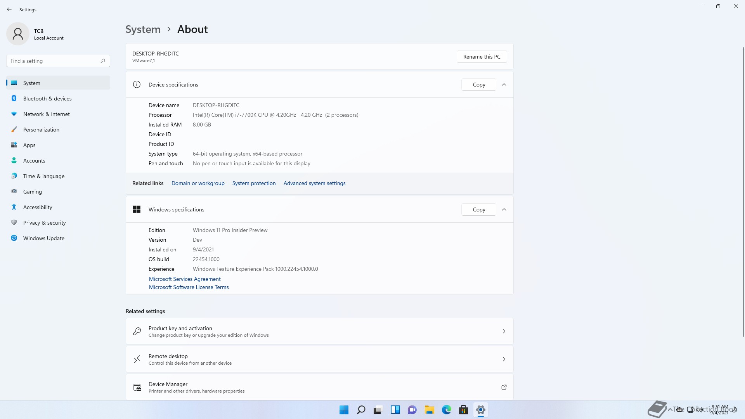The image size is (745, 419).
Task: Click the Windows Update sync icon
Action: [x=14, y=238]
